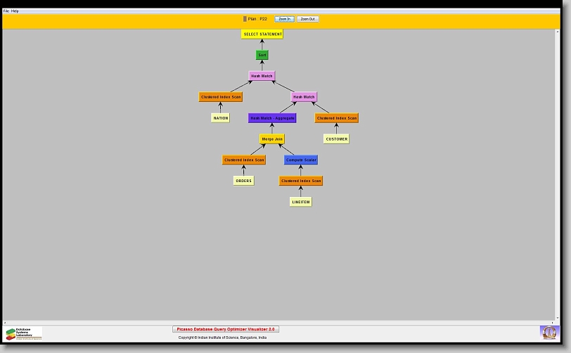Click the green Sort node
Screen dimensions: 571x353
point(262,55)
